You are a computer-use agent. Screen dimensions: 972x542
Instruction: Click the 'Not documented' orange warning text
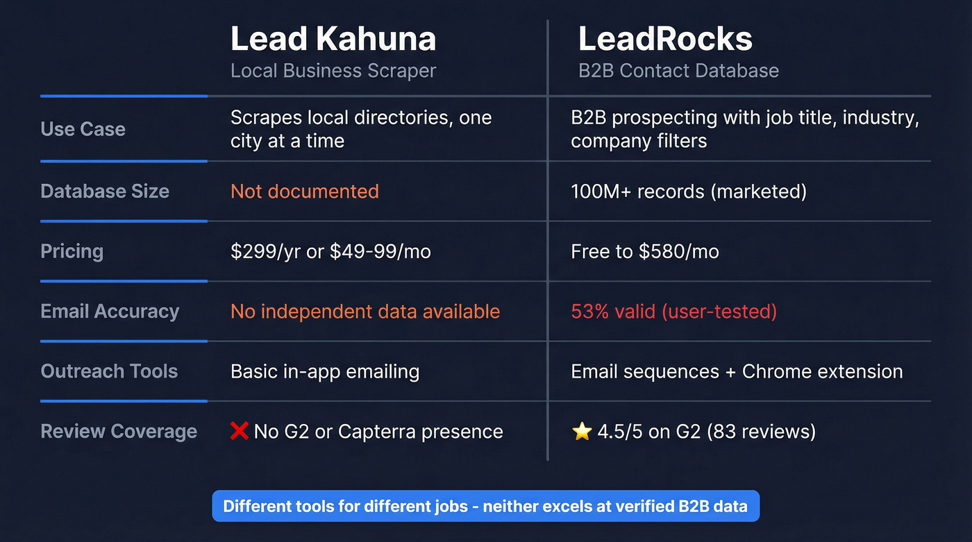click(304, 192)
